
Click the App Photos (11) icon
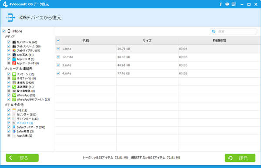point(14,55)
